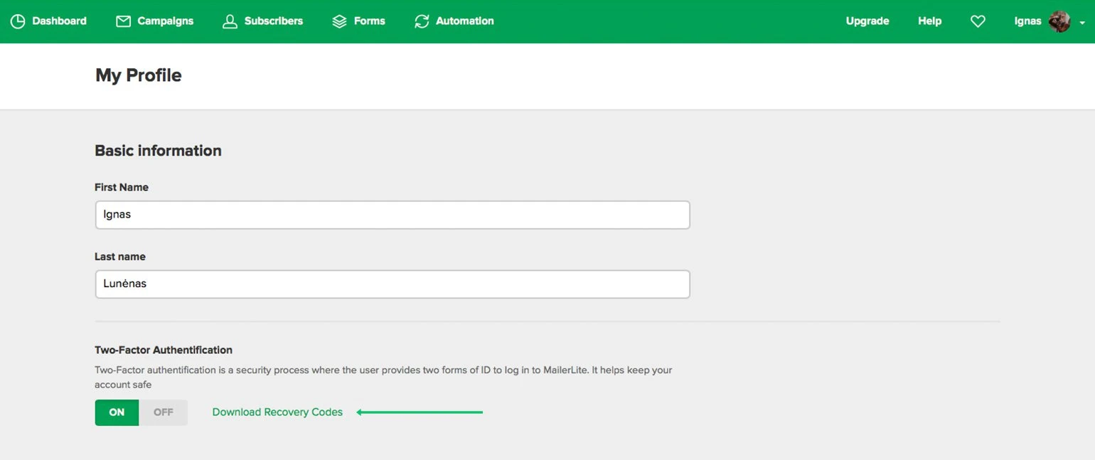Screen dimensions: 1095x460
Task: Open the Campaigns menu label
Action: pos(165,21)
